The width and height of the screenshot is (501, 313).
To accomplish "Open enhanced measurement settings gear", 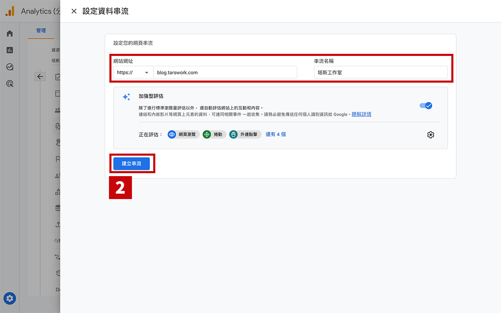I will pos(430,135).
